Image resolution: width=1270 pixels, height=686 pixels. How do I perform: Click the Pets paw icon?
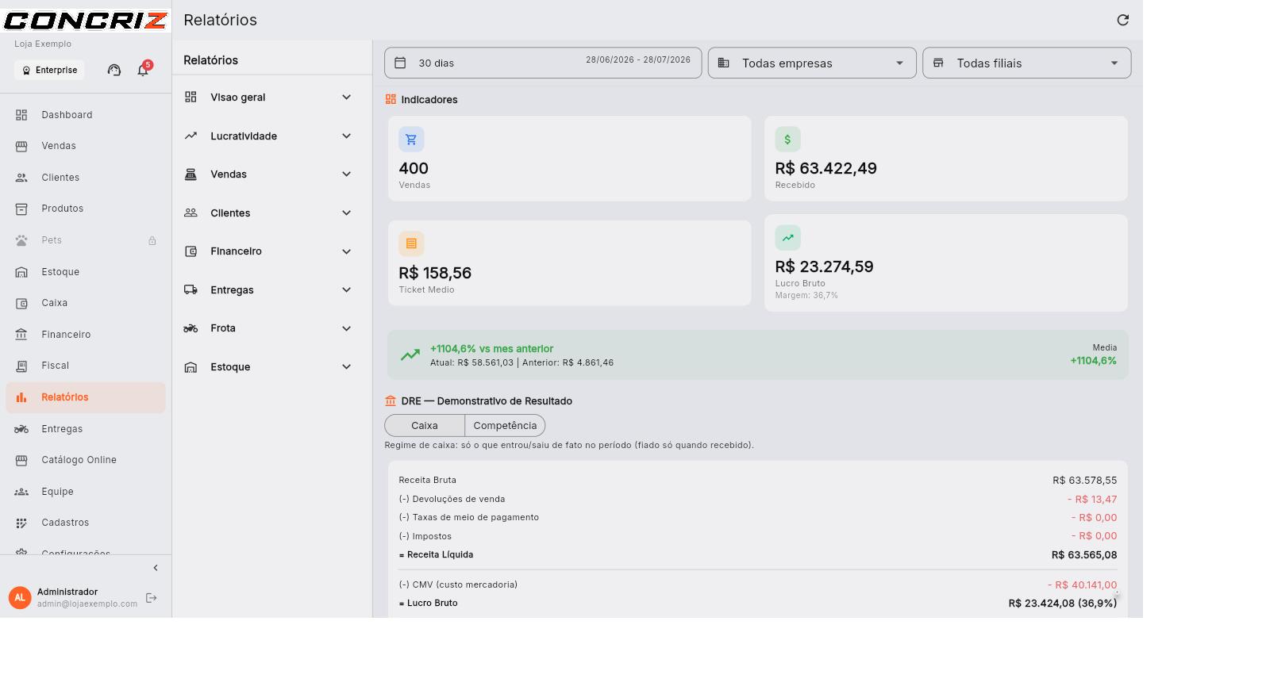pos(21,240)
